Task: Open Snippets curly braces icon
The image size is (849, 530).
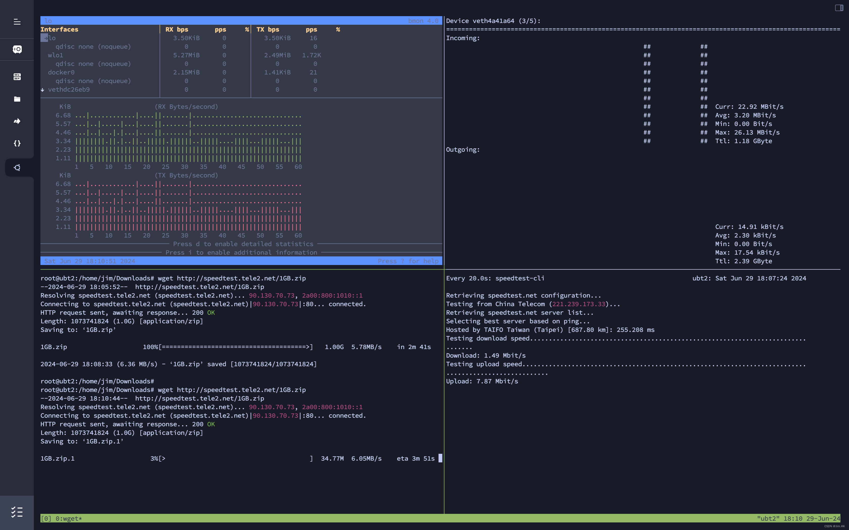Action: pyautogui.click(x=17, y=143)
